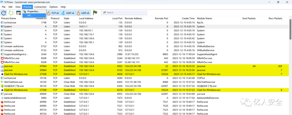Select remote address 123.151.48.193
292x115 pixels.
[x=132, y=82]
